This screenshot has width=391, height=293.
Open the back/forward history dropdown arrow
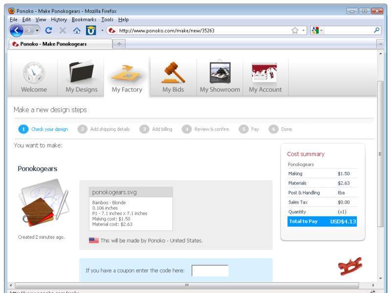pos(37,31)
